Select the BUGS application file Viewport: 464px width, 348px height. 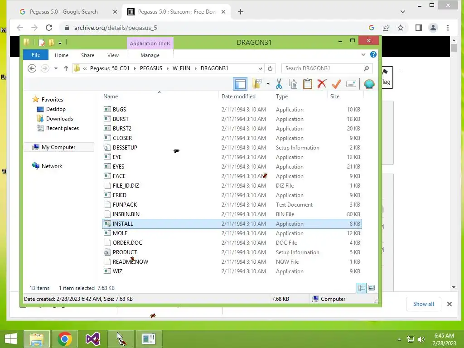coord(232,110)
